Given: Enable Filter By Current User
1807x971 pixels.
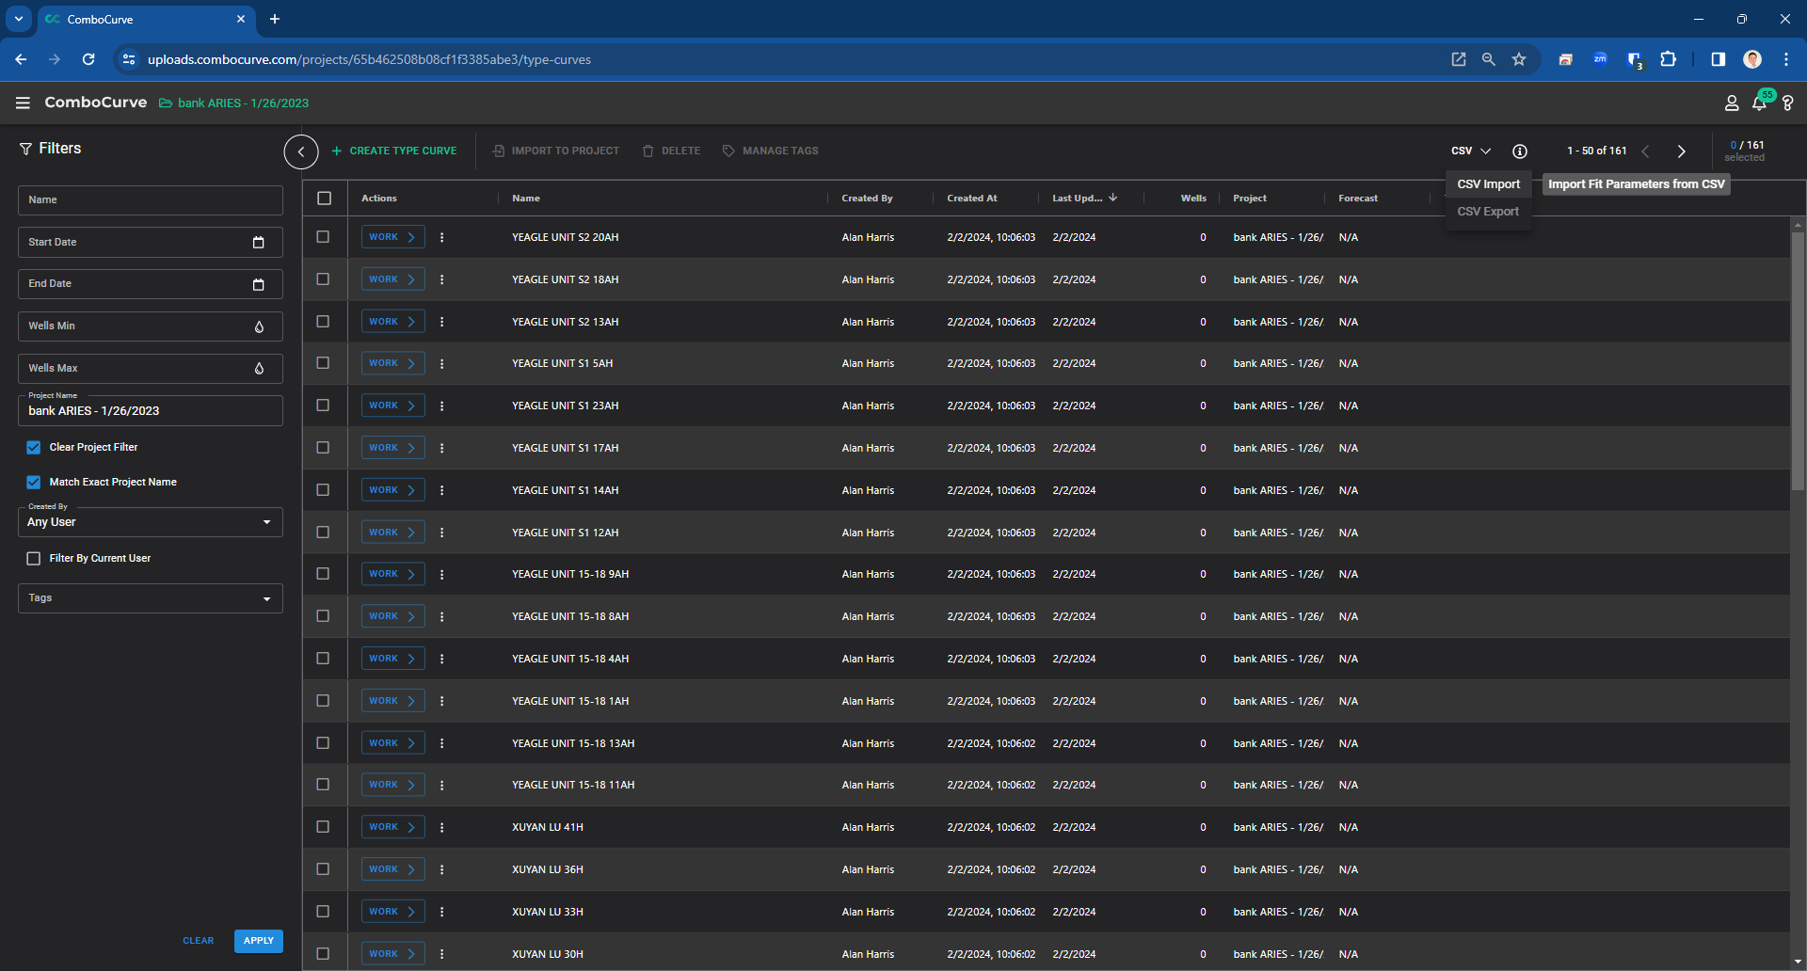Looking at the screenshot, I should (x=34, y=559).
